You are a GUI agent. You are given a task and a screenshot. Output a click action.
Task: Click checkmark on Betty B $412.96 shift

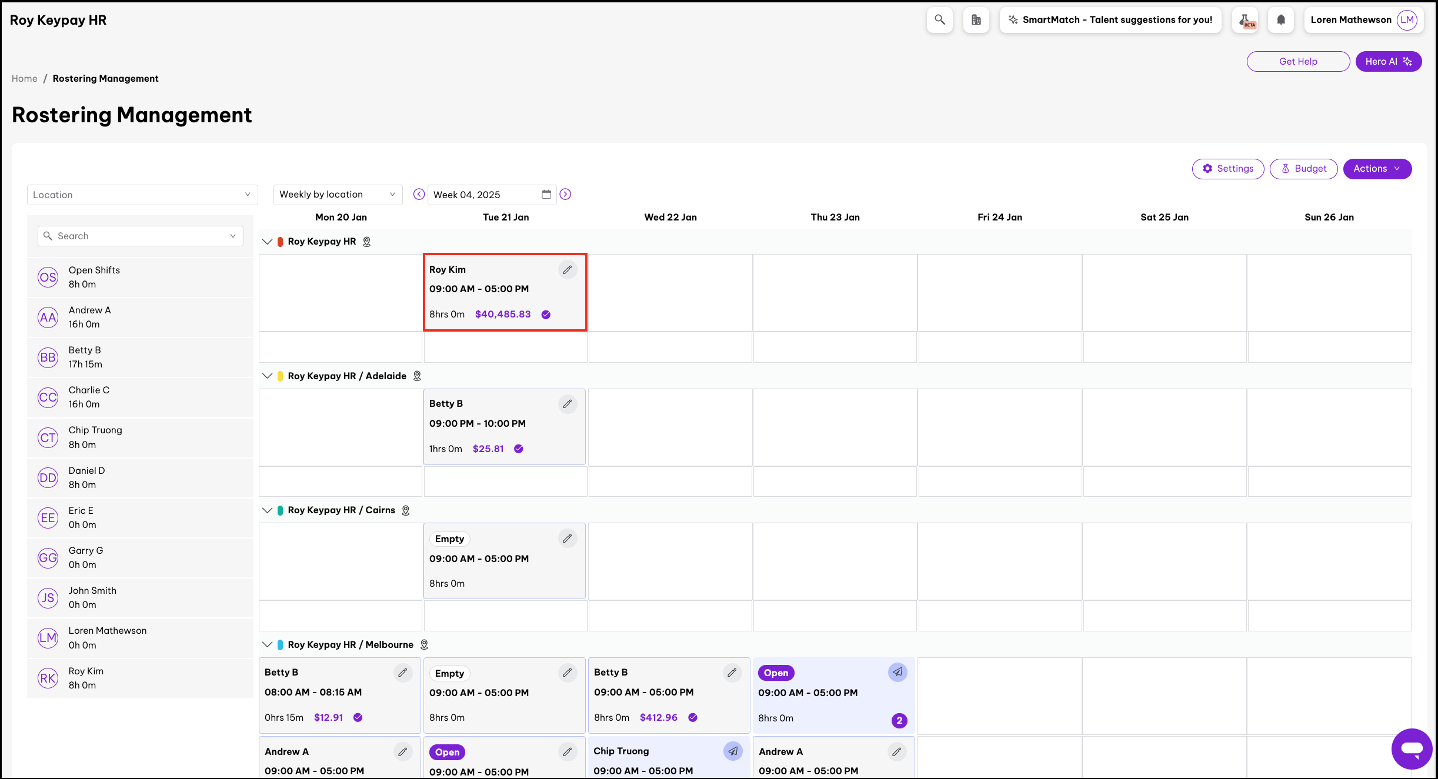(x=693, y=717)
